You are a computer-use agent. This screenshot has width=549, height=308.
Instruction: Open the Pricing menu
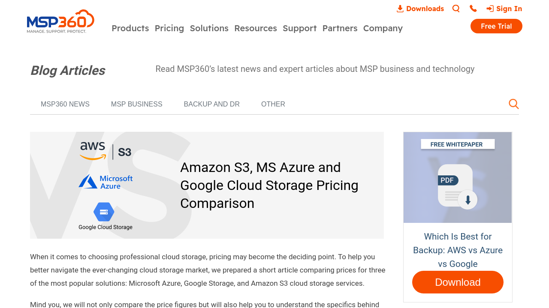169,28
